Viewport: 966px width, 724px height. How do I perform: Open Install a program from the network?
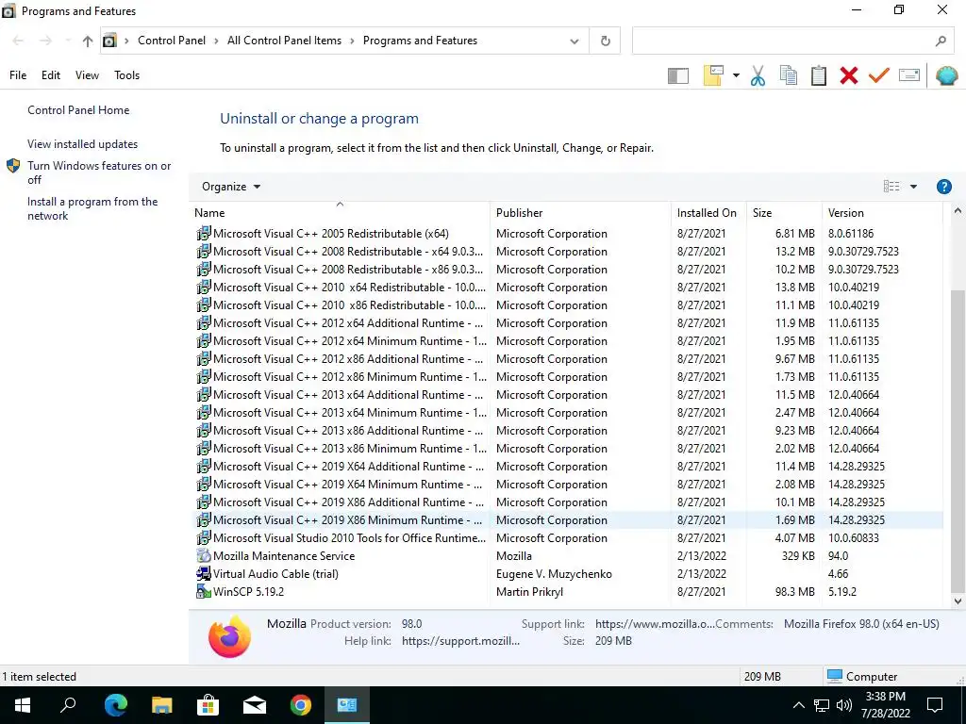click(x=92, y=208)
